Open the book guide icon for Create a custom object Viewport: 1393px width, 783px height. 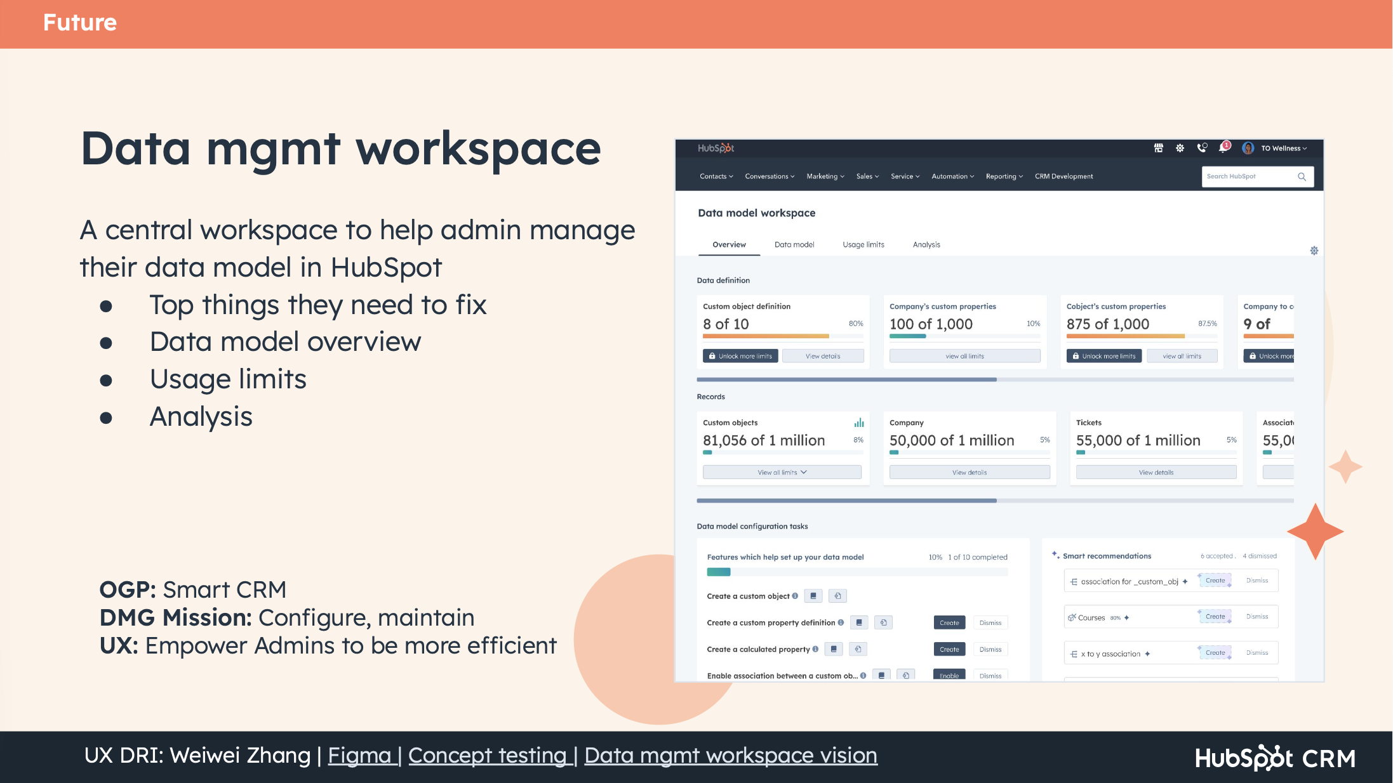[813, 596]
